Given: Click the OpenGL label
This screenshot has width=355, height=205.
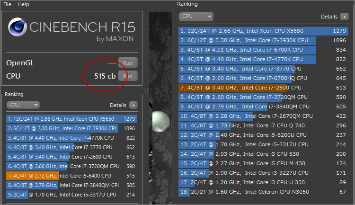Looking at the screenshot, I should point(20,63).
